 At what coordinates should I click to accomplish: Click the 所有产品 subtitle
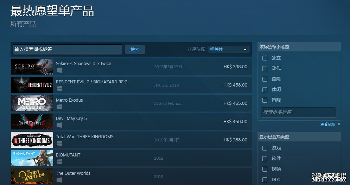click(23, 24)
